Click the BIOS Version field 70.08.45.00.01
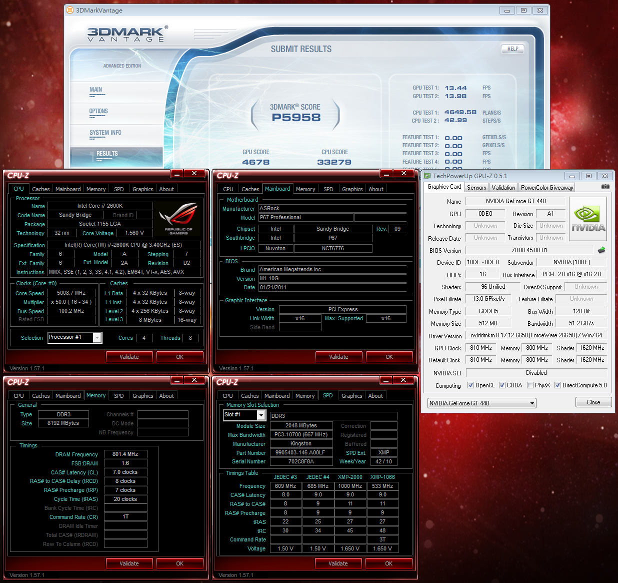Viewport: 618px width, 583px height. tap(529, 250)
